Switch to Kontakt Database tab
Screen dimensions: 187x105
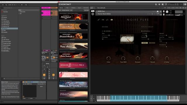pyautogui.click(x=73, y=8)
